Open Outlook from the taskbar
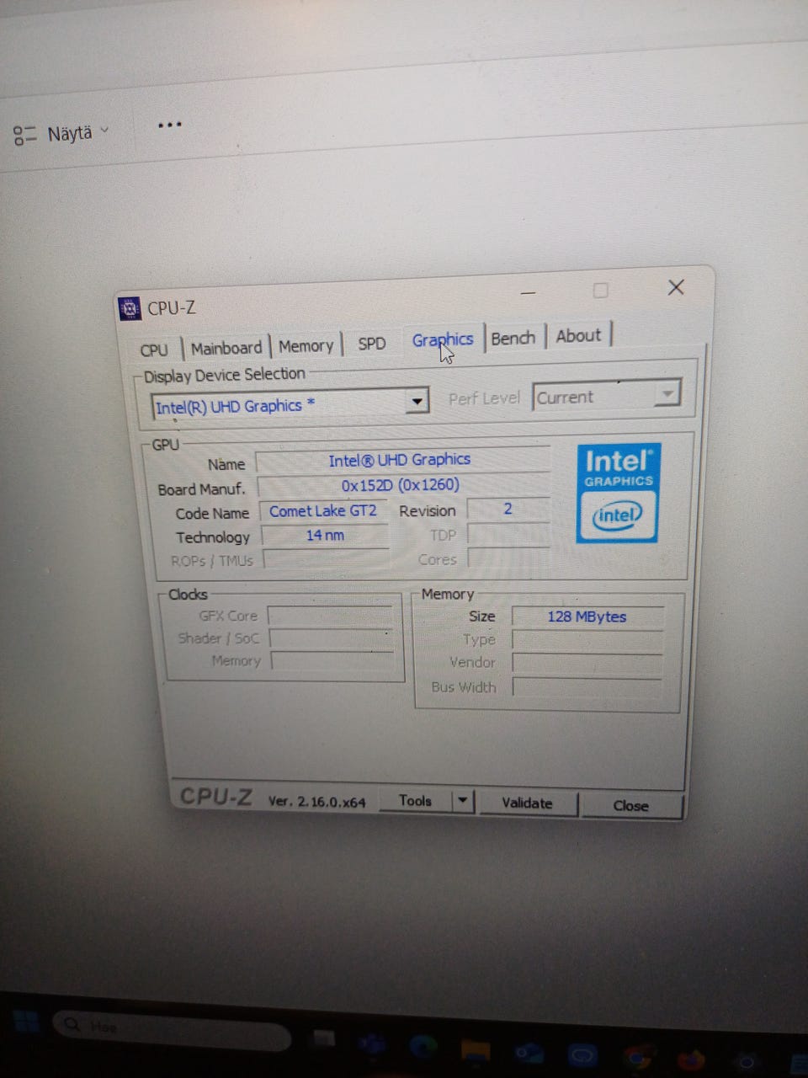The height and width of the screenshot is (1078, 808). point(529,1052)
